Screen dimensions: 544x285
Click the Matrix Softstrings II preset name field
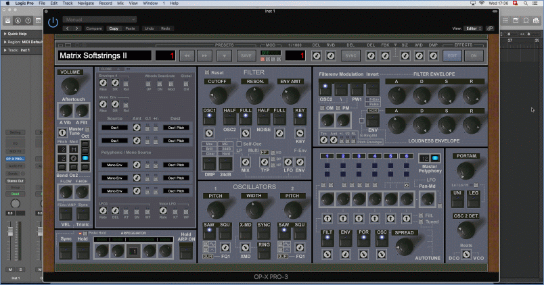pos(105,56)
